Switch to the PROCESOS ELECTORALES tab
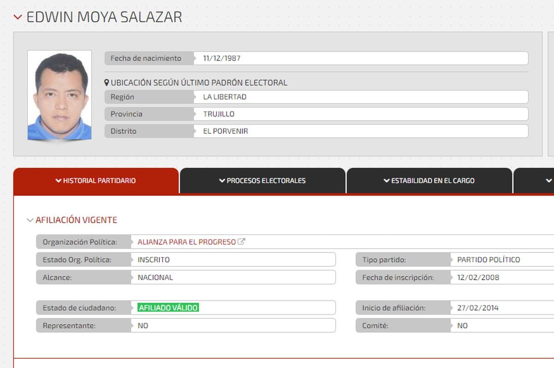This screenshot has height=368, width=554. pos(262,180)
